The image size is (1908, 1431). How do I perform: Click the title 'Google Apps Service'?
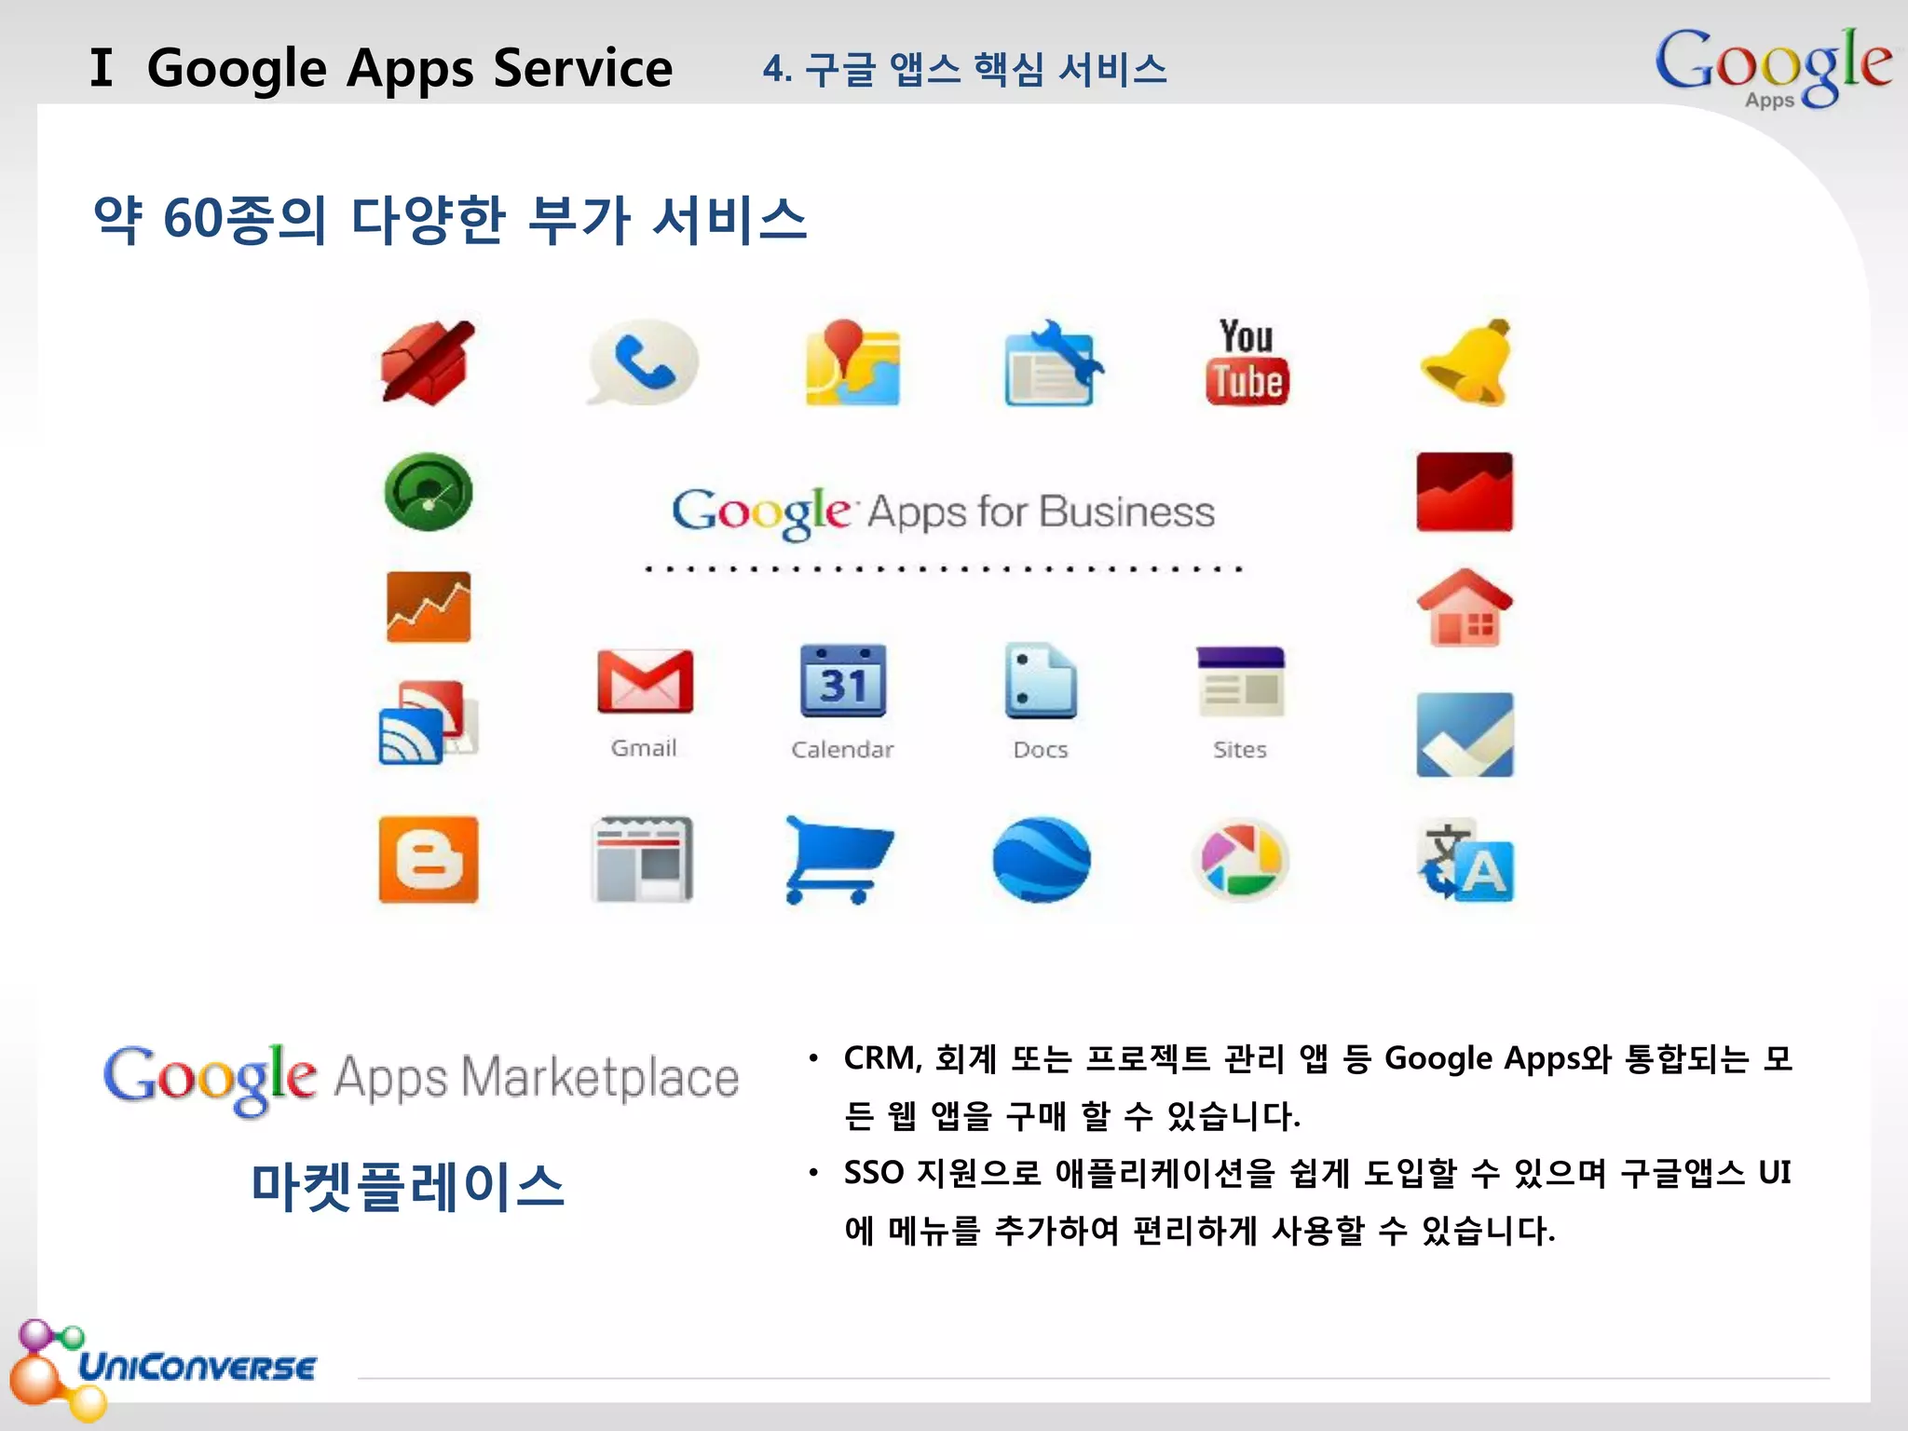click(x=410, y=68)
